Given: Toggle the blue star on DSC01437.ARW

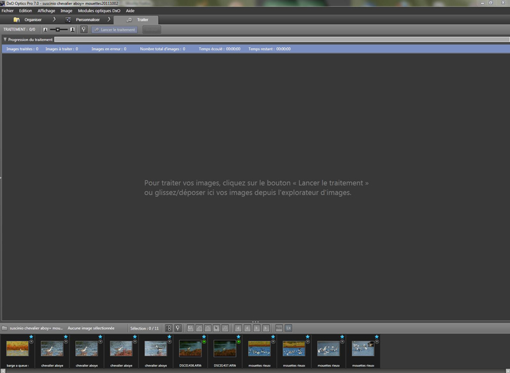Looking at the screenshot, I should tap(238, 337).
